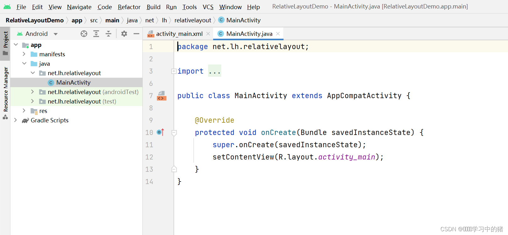Open the Resource Manager side tab
Screen dimensions: 508x235
[5, 93]
